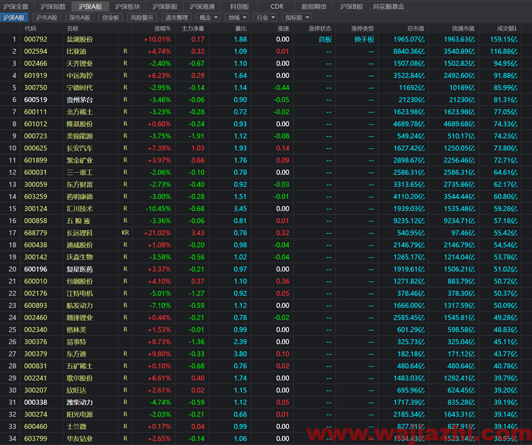The width and height of the screenshot is (532, 445).
Task: Click stock name 易事特
Action: coord(76,342)
